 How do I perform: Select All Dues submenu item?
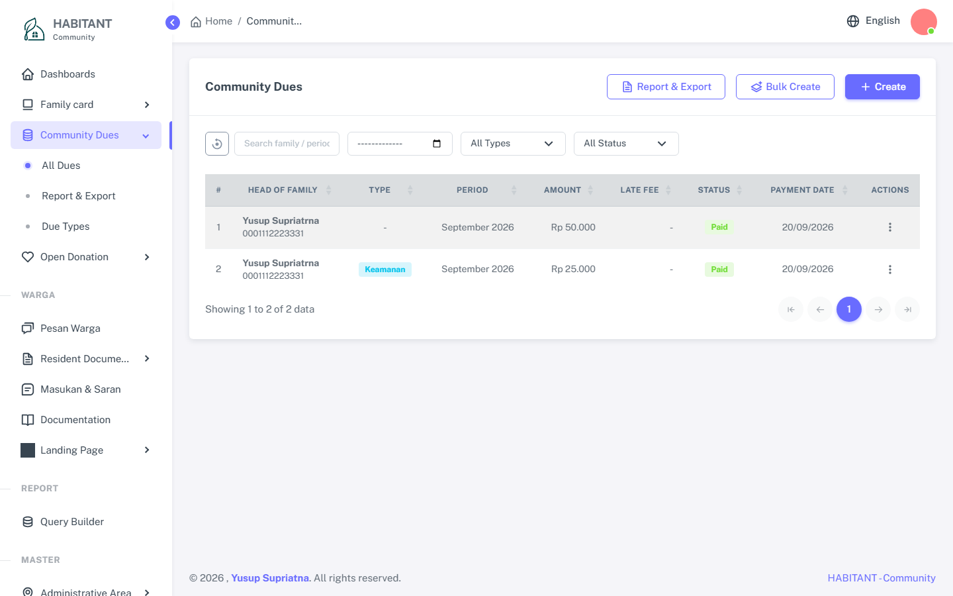click(86, 166)
